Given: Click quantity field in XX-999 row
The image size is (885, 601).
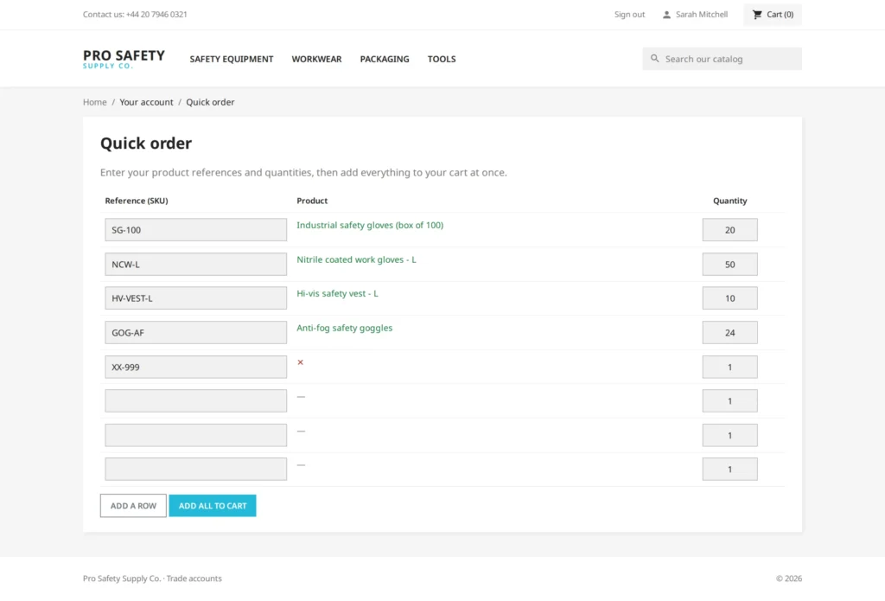Looking at the screenshot, I should [729, 368].
